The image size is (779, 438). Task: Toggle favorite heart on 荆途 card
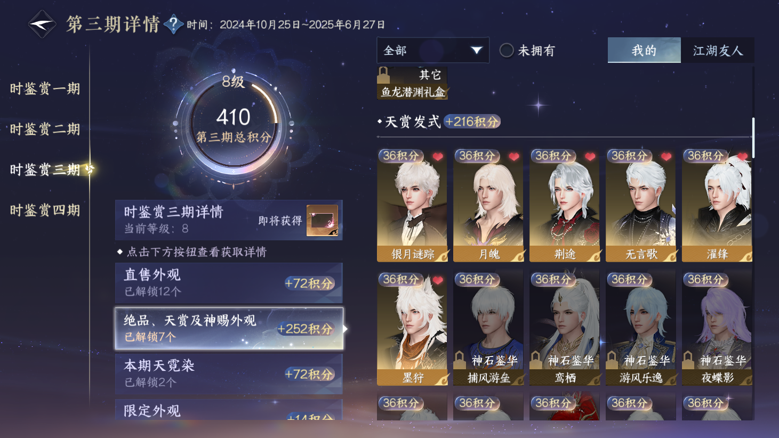590,157
